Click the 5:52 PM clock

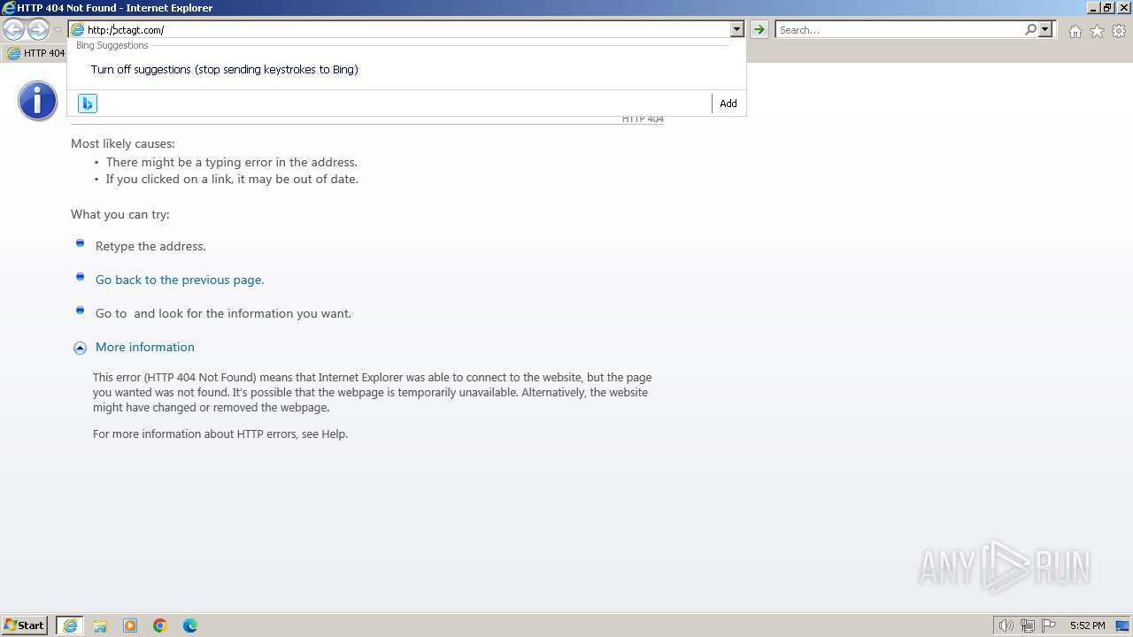(1087, 625)
